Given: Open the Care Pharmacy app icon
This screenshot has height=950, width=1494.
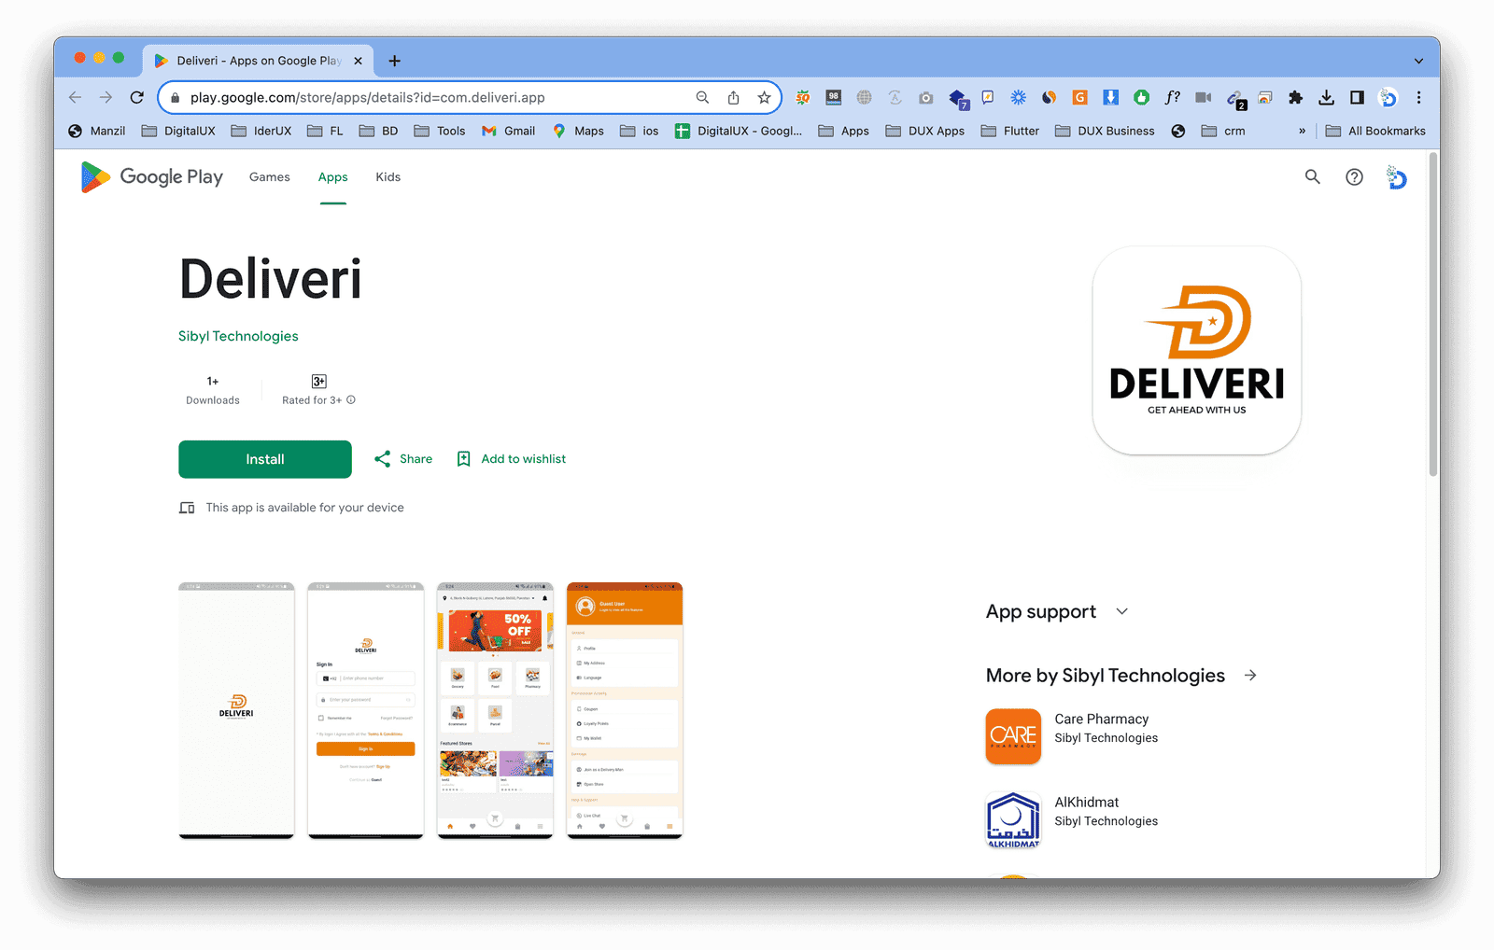Looking at the screenshot, I should click(x=1013, y=736).
